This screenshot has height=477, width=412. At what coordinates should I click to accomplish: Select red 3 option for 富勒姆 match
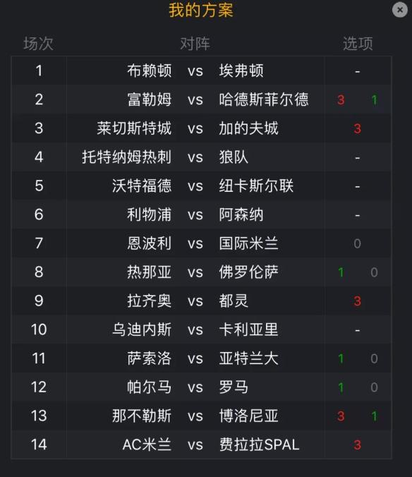341,99
